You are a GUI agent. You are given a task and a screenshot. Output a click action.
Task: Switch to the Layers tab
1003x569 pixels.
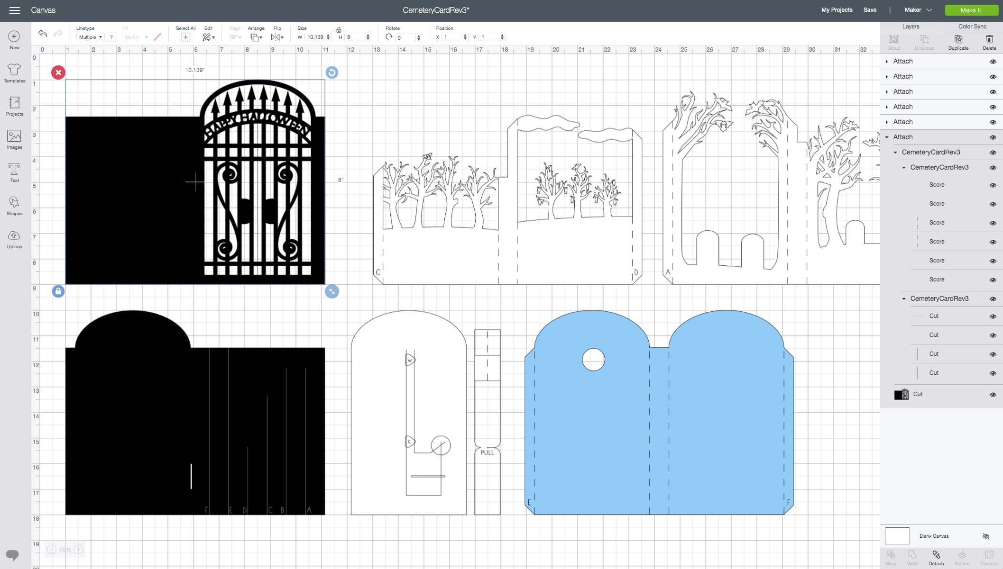pos(911,27)
